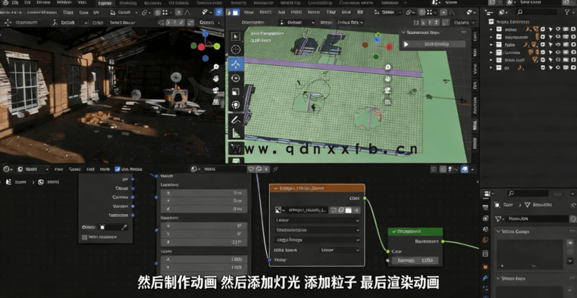Select the Annotate pencil tool in right viewport

pyautogui.click(x=236, y=120)
